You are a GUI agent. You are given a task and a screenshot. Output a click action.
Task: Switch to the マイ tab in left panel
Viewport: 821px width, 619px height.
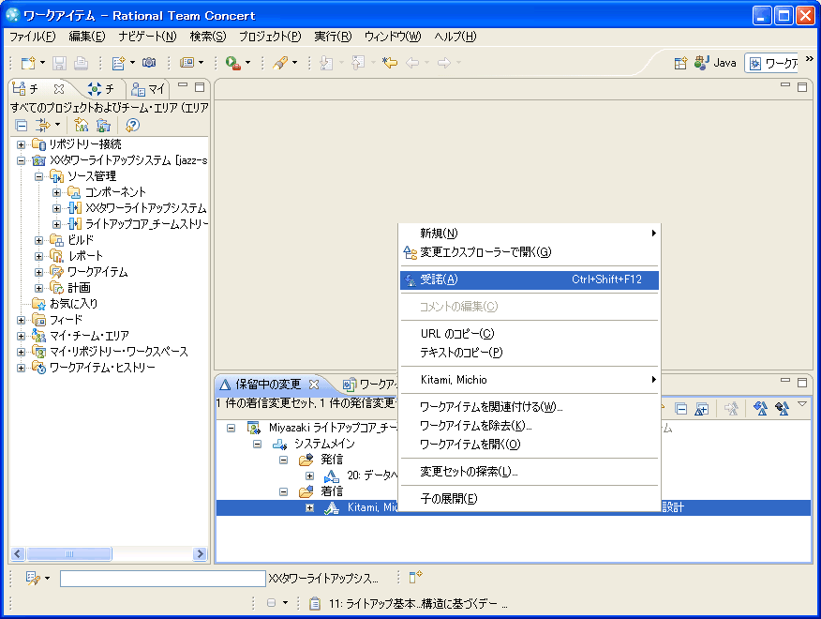click(x=148, y=89)
